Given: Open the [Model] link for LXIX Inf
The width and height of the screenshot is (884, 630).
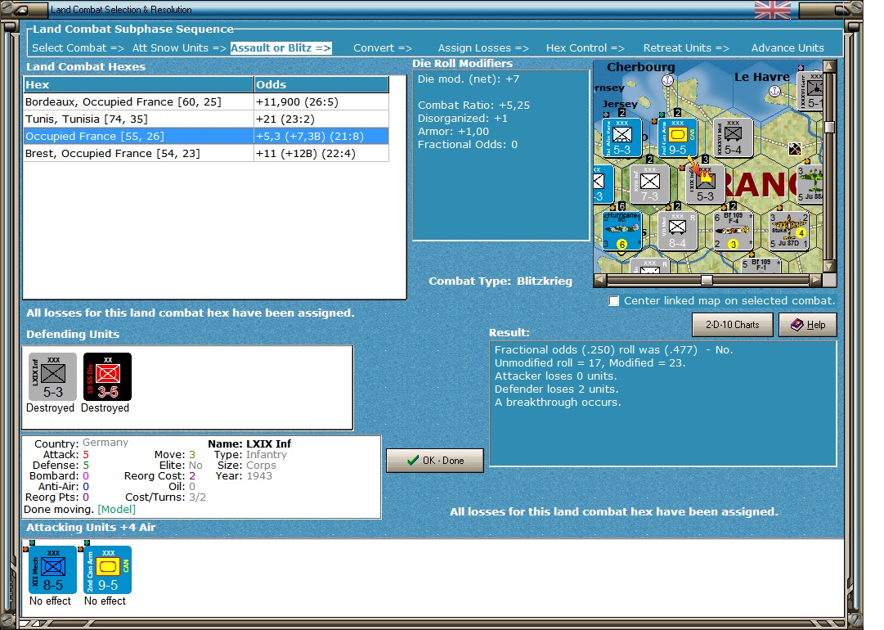Looking at the screenshot, I should point(117,509).
